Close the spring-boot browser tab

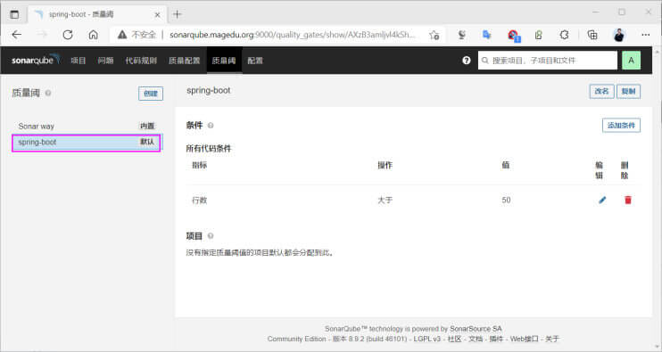click(157, 15)
